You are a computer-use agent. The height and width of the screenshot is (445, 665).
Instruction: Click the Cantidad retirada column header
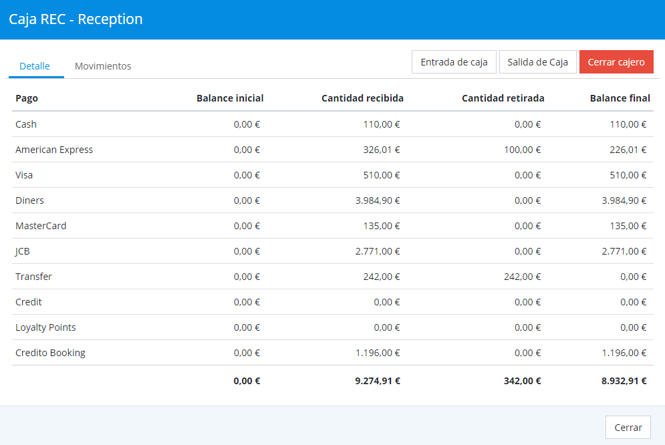[x=503, y=98]
